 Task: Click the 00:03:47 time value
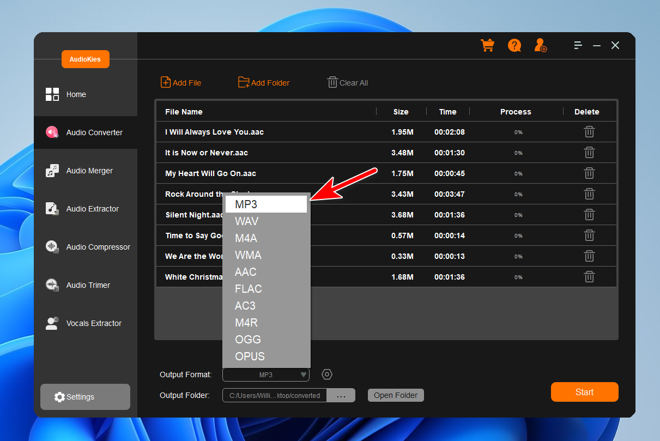[x=449, y=194]
